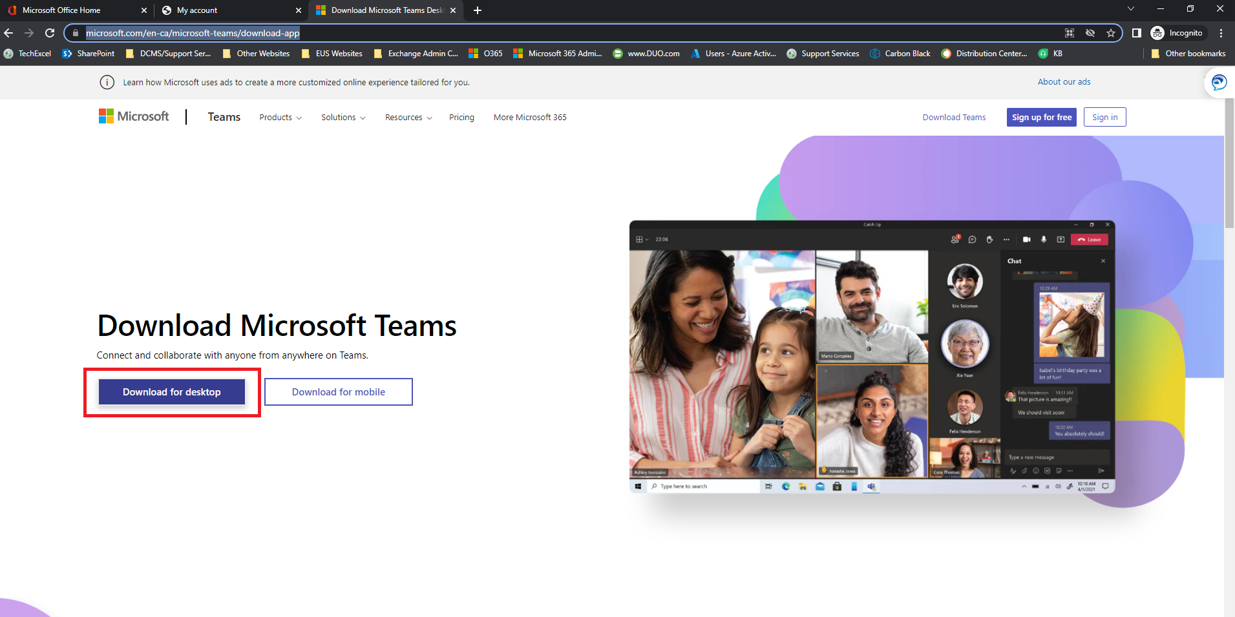This screenshot has height=617, width=1235.
Task: Click the Download Teams header link
Action: (954, 118)
